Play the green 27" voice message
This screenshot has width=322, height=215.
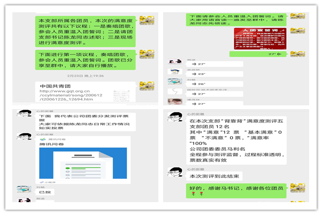point(258,54)
